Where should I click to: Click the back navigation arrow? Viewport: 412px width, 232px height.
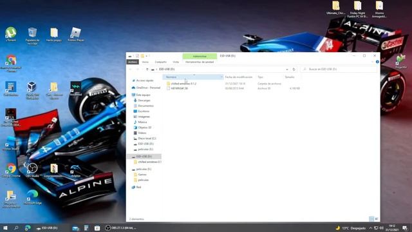(x=130, y=69)
